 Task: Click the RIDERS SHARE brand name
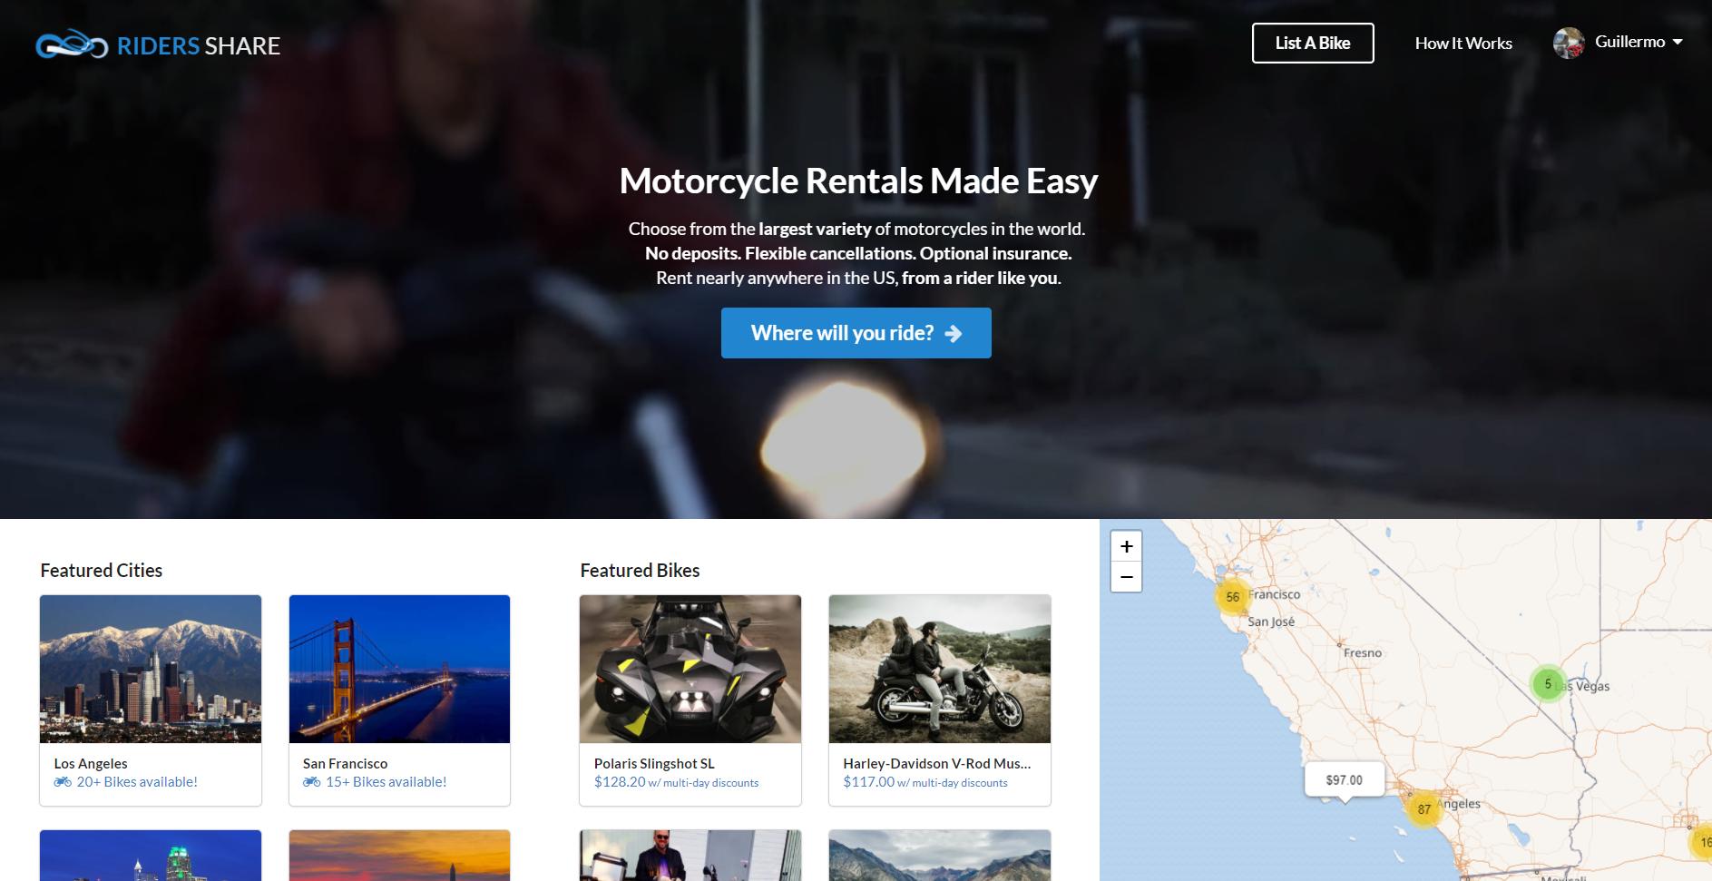click(199, 46)
